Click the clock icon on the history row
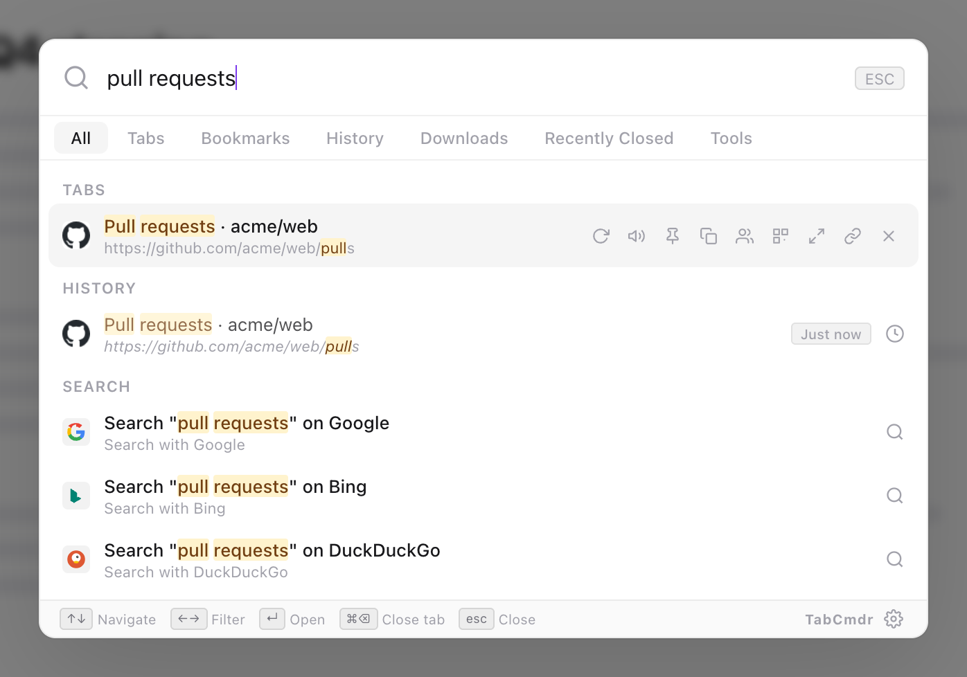 [x=895, y=334]
